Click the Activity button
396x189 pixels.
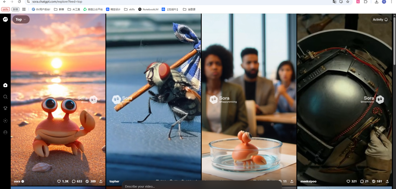click(x=380, y=19)
